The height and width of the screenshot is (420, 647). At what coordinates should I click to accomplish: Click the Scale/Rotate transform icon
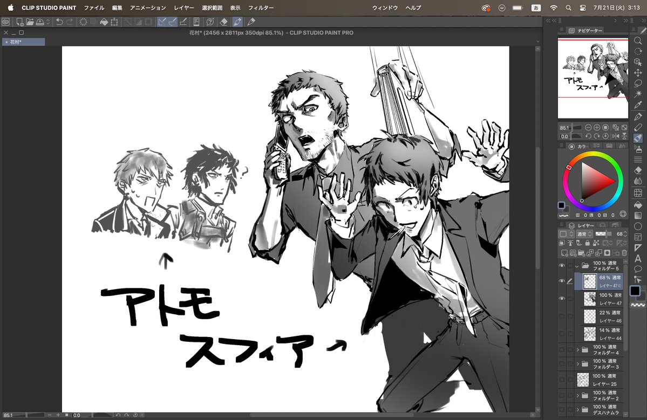pyautogui.click(x=115, y=22)
